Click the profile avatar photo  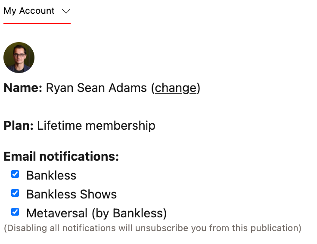click(19, 58)
